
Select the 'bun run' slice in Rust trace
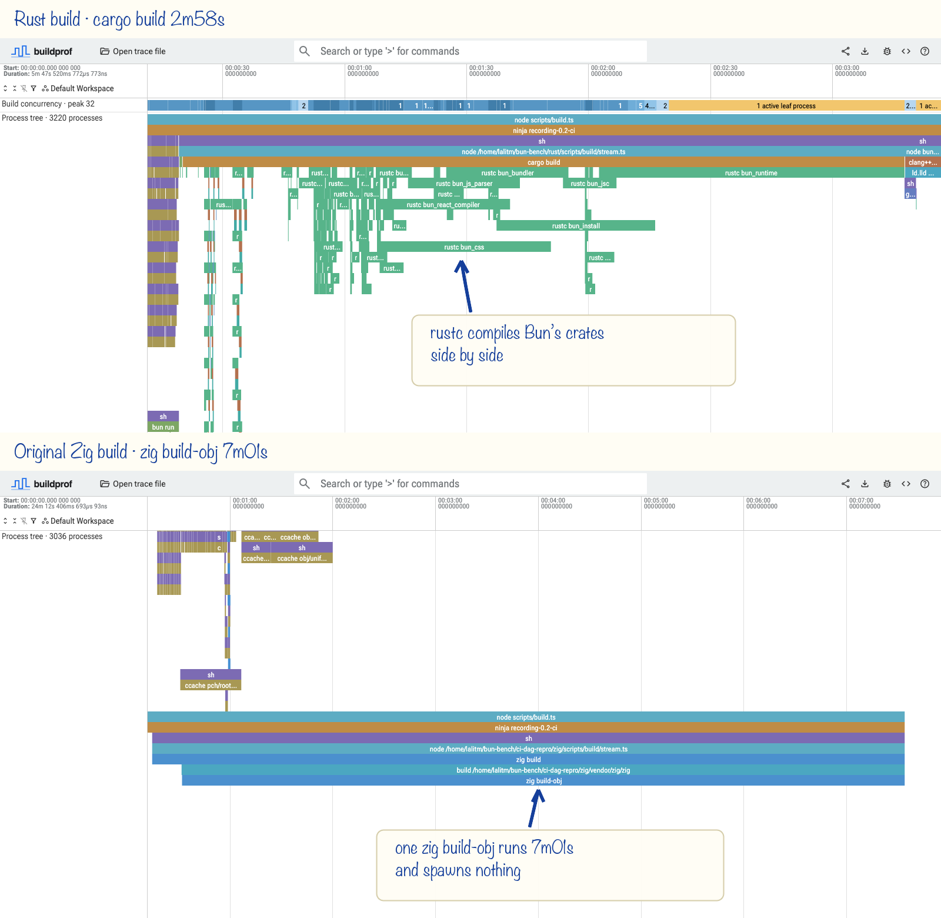tap(163, 427)
